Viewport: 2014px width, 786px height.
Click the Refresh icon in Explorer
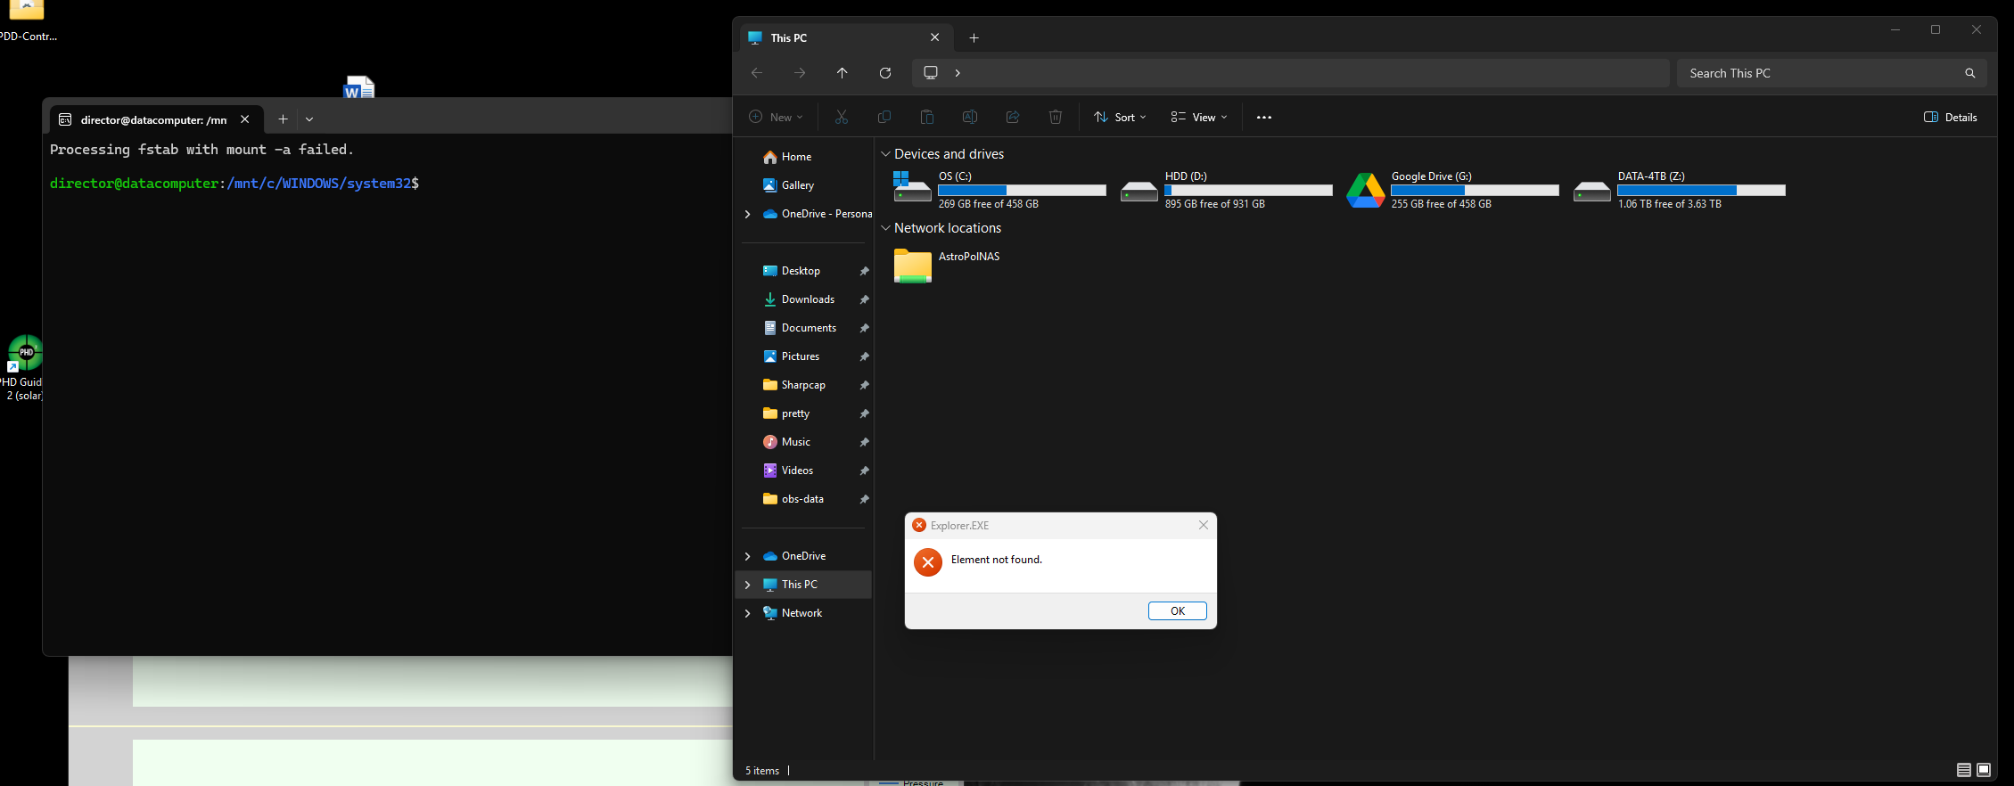coord(885,73)
